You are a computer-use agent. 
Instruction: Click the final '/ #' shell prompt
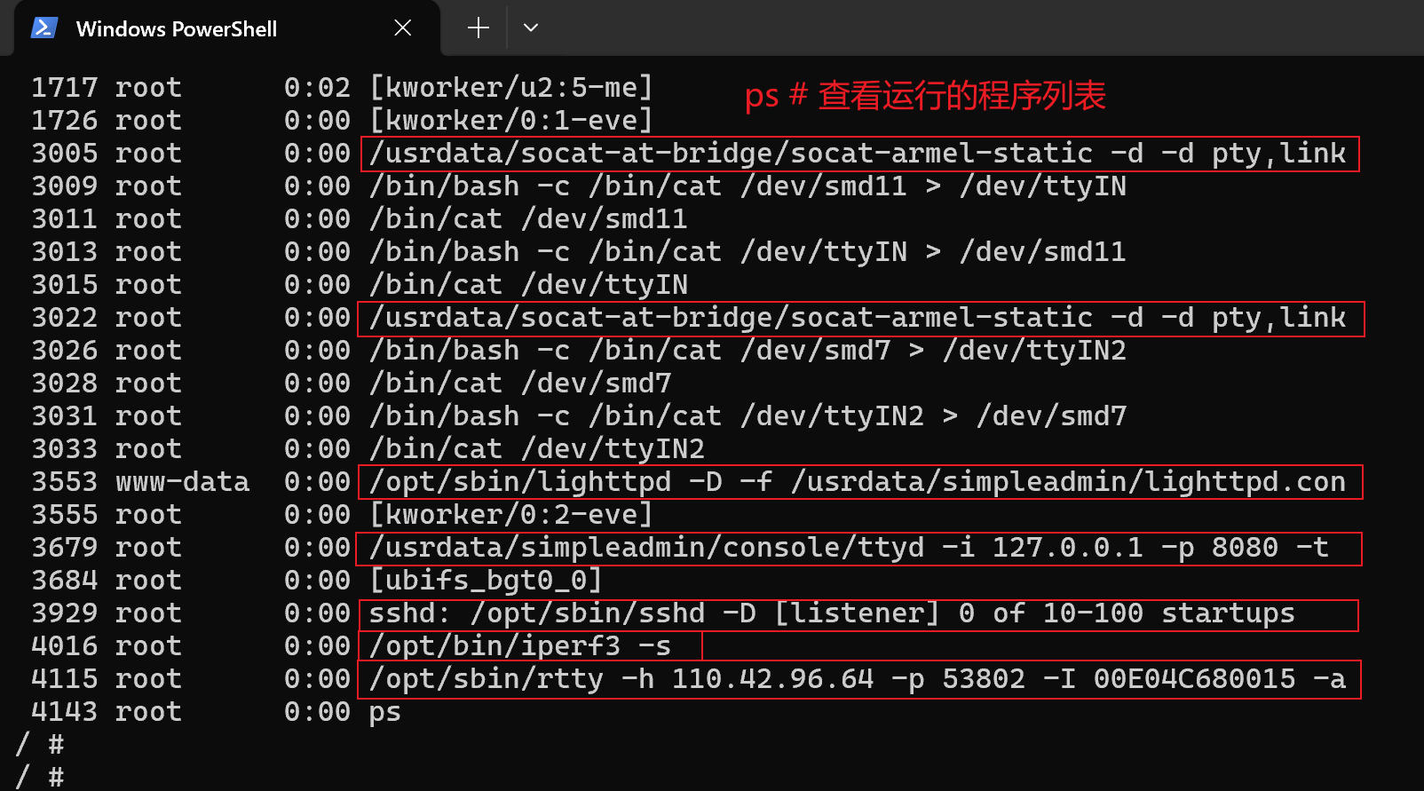coord(40,778)
